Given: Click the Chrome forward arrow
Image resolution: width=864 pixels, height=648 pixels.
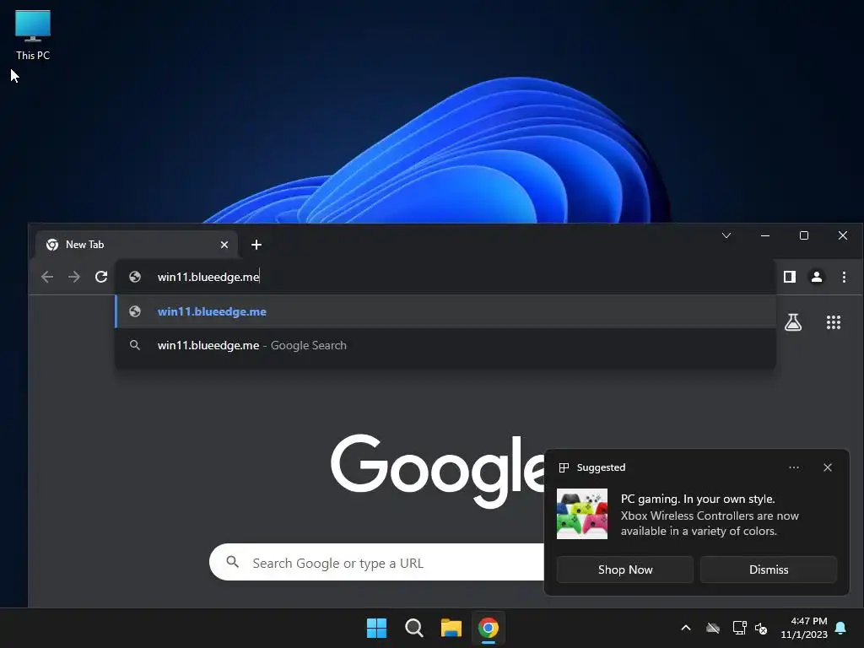Looking at the screenshot, I should tap(74, 277).
